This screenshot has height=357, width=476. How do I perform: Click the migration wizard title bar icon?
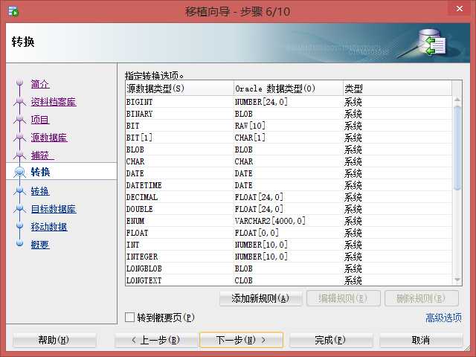tap(13, 12)
